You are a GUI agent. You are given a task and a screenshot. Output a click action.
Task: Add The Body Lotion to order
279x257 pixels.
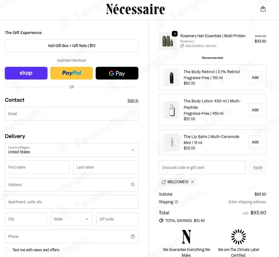point(255,110)
